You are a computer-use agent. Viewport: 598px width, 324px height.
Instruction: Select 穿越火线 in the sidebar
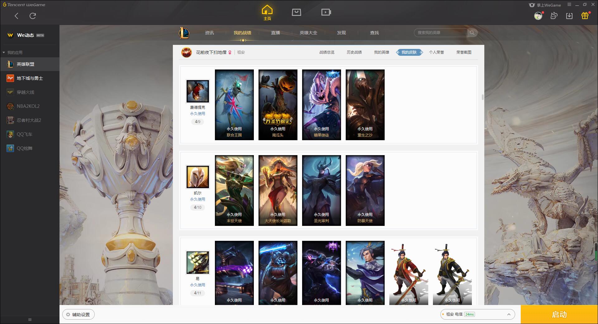pos(30,92)
